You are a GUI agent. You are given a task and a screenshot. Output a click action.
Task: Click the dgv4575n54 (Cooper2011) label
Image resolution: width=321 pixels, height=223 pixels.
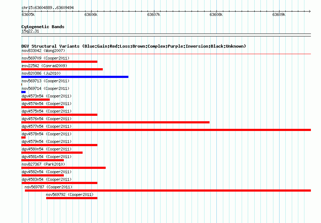[x=47, y=111]
